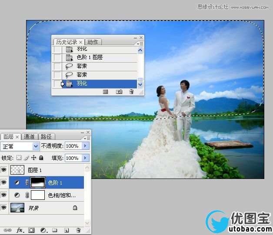Click lock icon on 背景 layer
Screen dimensions: 273x235
(x=75, y=208)
